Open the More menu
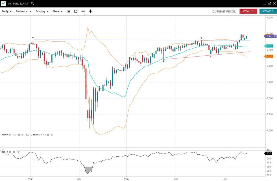This screenshot has width=277, height=181. pyautogui.click(x=58, y=11)
